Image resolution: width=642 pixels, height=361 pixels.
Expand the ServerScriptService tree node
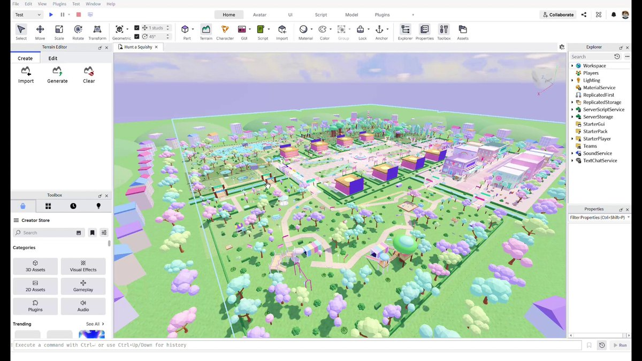point(572,110)
